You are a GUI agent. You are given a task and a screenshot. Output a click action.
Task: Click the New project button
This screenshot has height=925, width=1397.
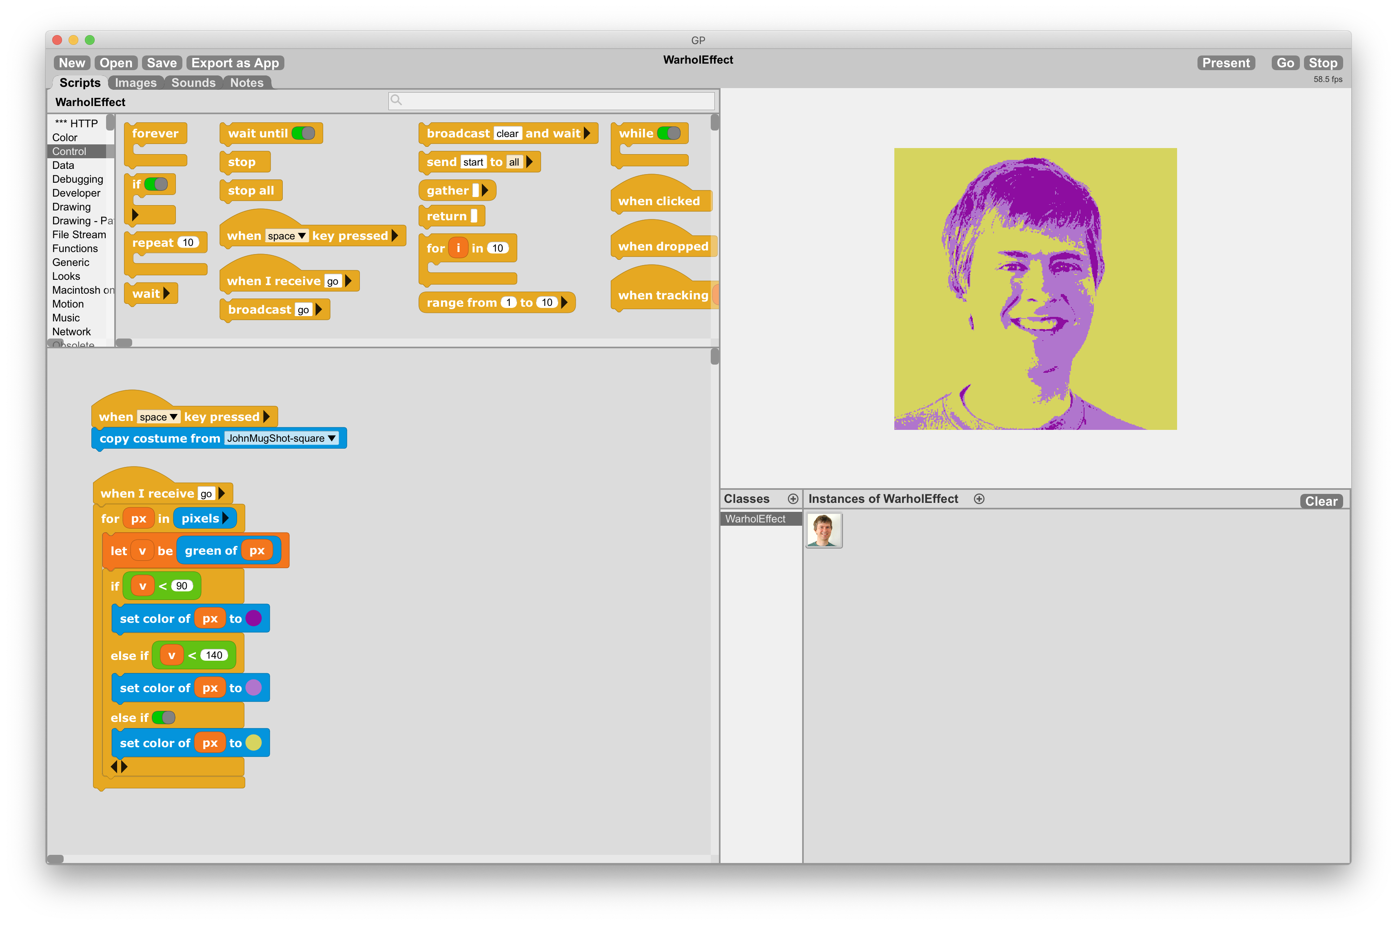tap(72, 63)
